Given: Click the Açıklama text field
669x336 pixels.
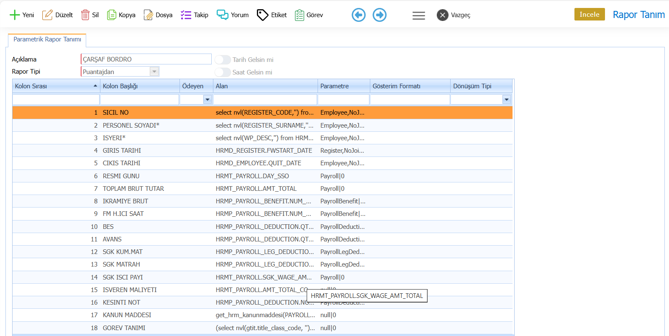Looking at the screenshot, I should (x=146, y=59).
